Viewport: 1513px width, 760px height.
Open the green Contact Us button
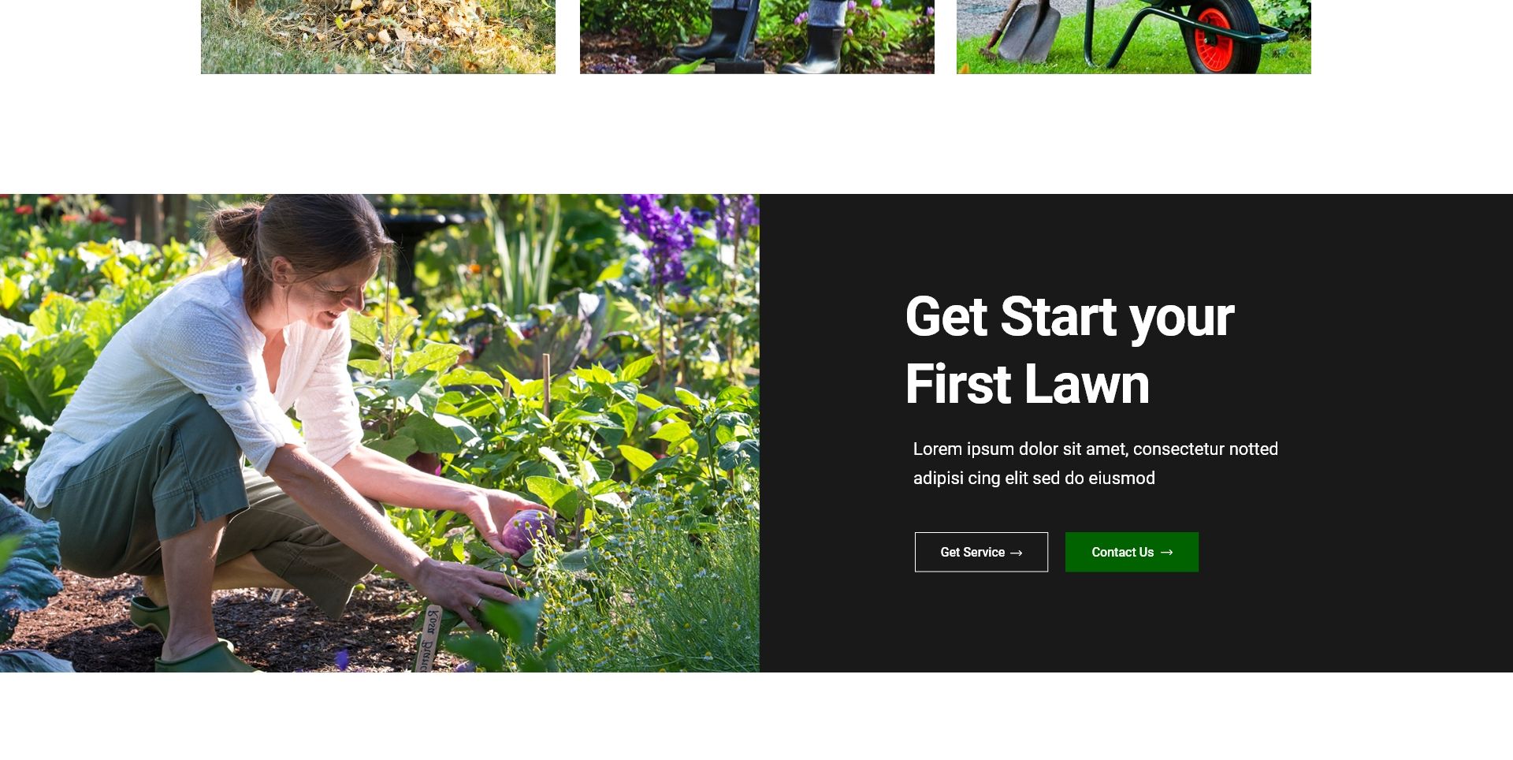[1132, 552]
